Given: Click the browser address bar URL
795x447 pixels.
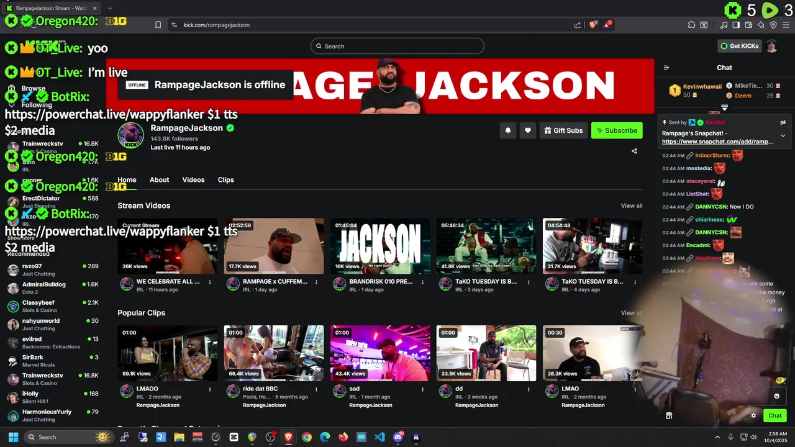Looking at the screenshot, I should click(216, 25).
